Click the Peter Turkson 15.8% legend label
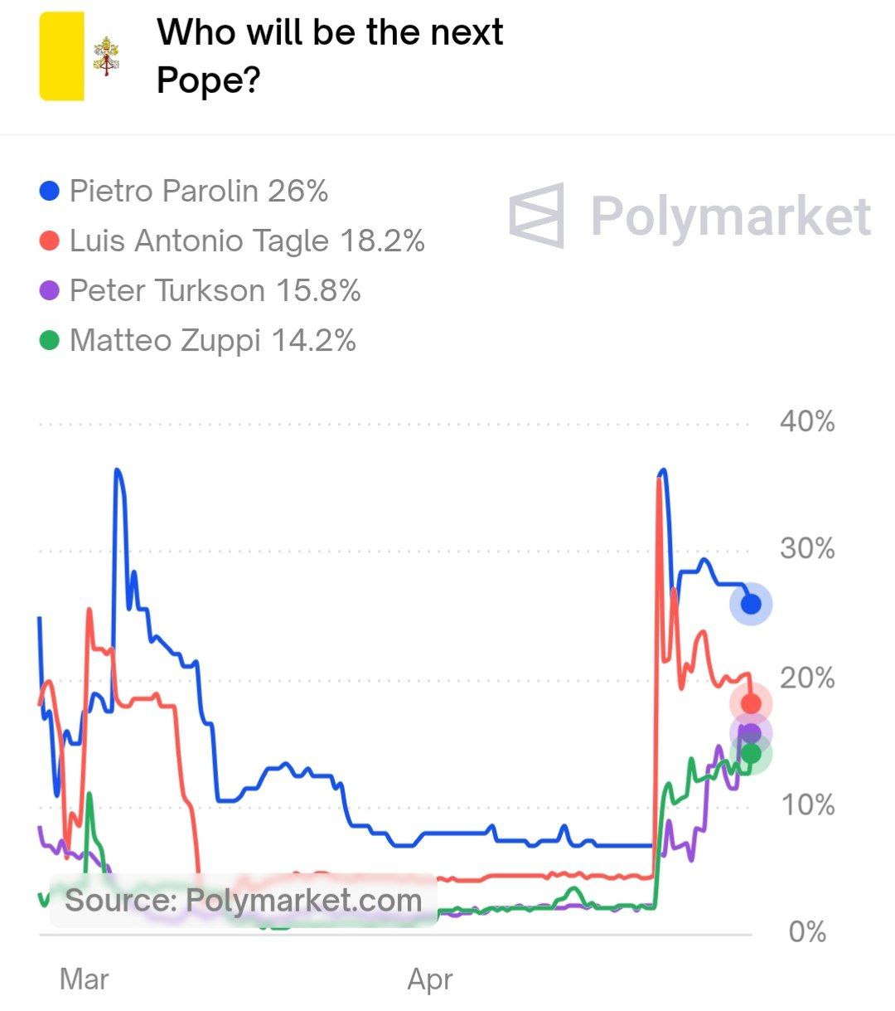Screen dimensions: 895x1011 [x=215, y=291]
